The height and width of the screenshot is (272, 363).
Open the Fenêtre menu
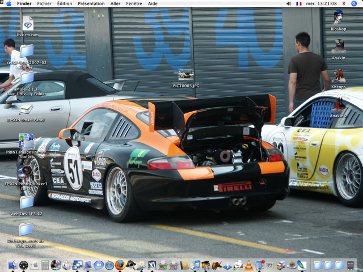(134, 3)
